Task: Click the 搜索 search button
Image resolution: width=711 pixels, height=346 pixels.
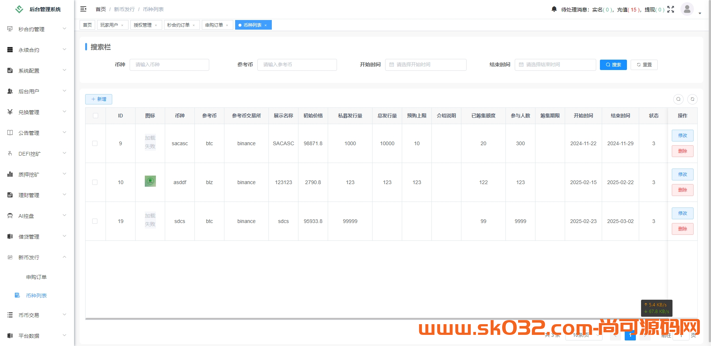Action: (613, 64)
